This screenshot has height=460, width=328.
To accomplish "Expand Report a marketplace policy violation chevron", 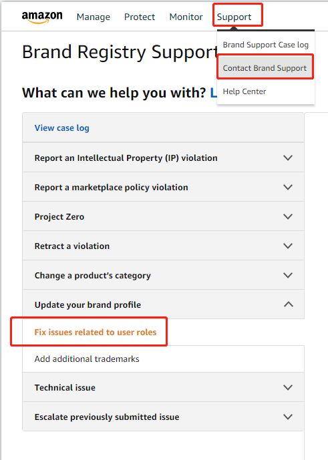I will [288, 187].
